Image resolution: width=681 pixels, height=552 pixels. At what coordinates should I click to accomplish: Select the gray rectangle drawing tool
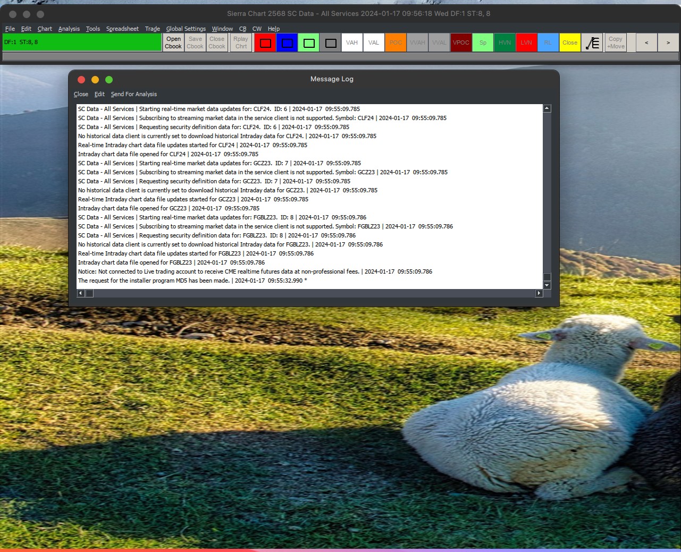click(x=331, y=43)
